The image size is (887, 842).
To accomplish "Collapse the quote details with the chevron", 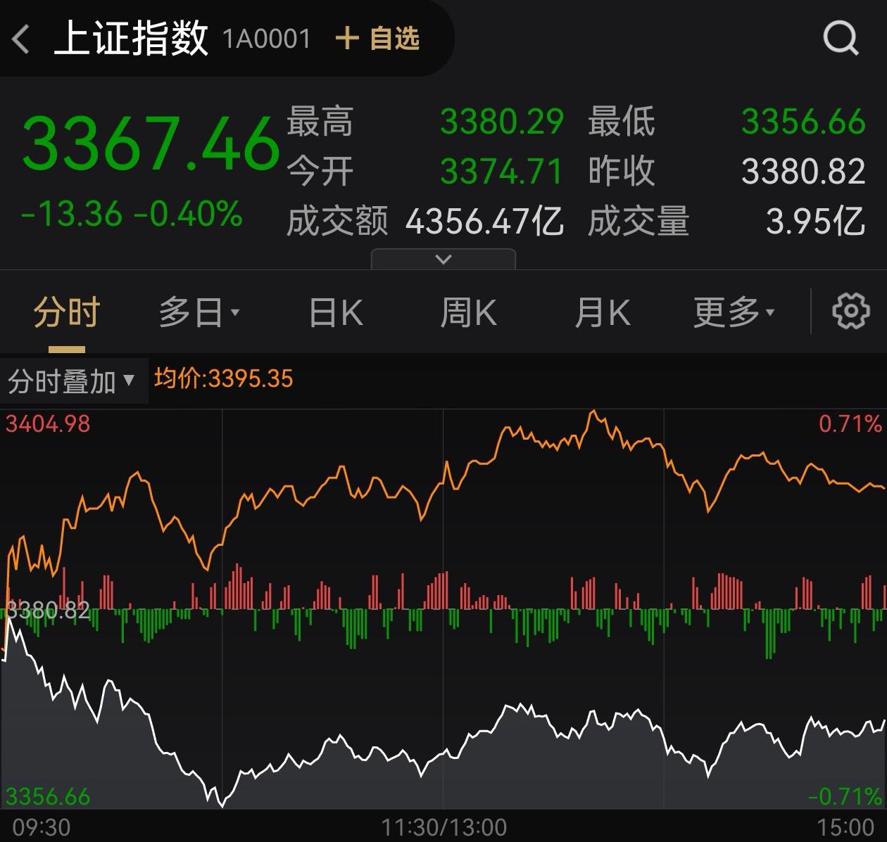I will coord(443,258).
